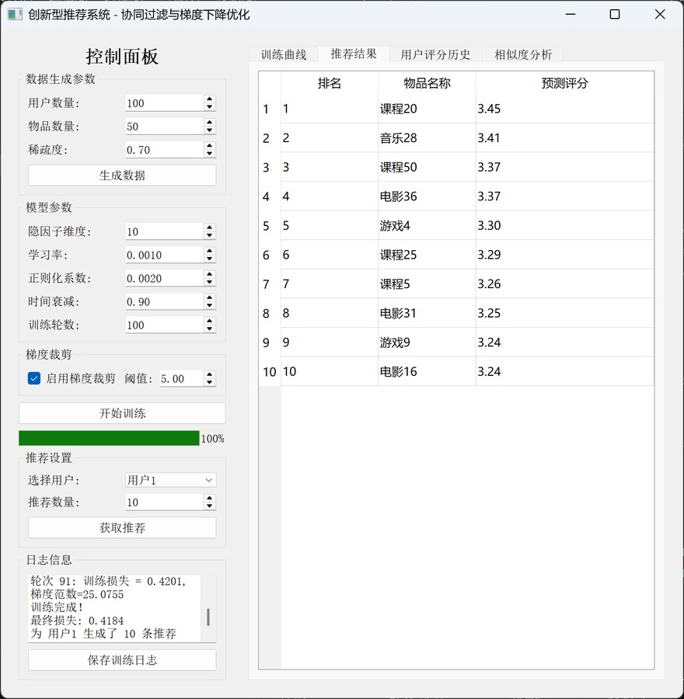The height and width of the screenshot is (699, 684).
Task: Click 保存训练日志 to save logs
Action: coord(122,659)
